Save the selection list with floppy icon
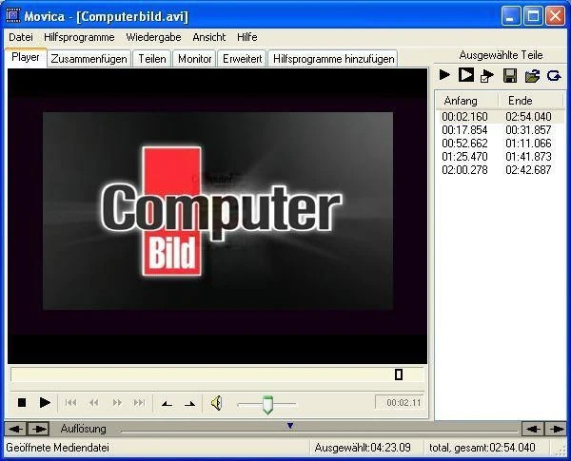 coord(510,76)
